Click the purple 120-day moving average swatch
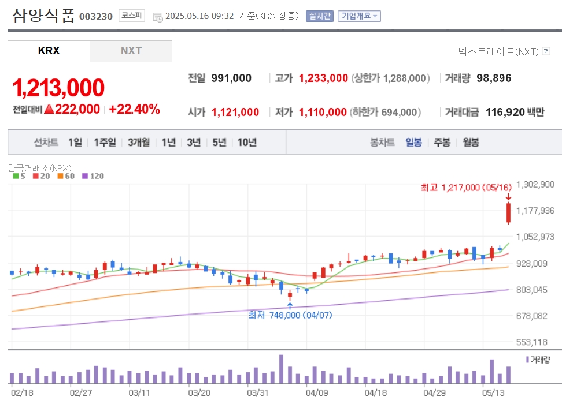This screenshot has width=562, height=404. 85,176
